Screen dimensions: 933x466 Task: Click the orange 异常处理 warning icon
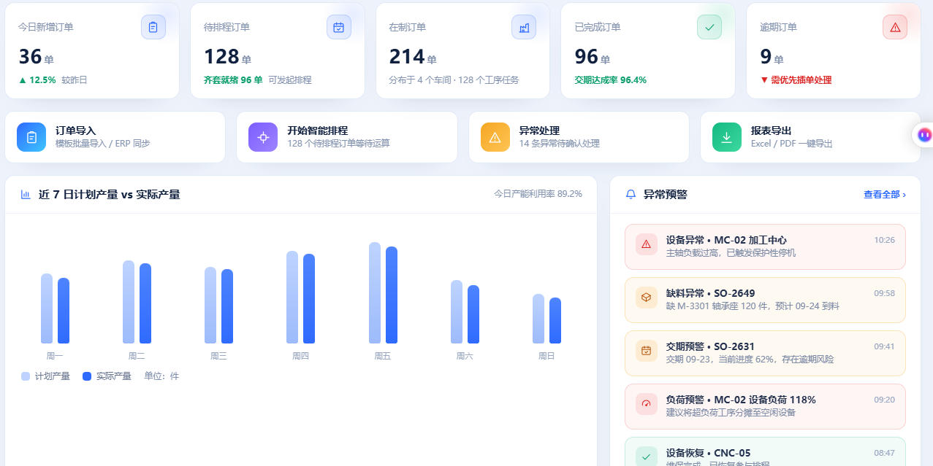(495, 137)
